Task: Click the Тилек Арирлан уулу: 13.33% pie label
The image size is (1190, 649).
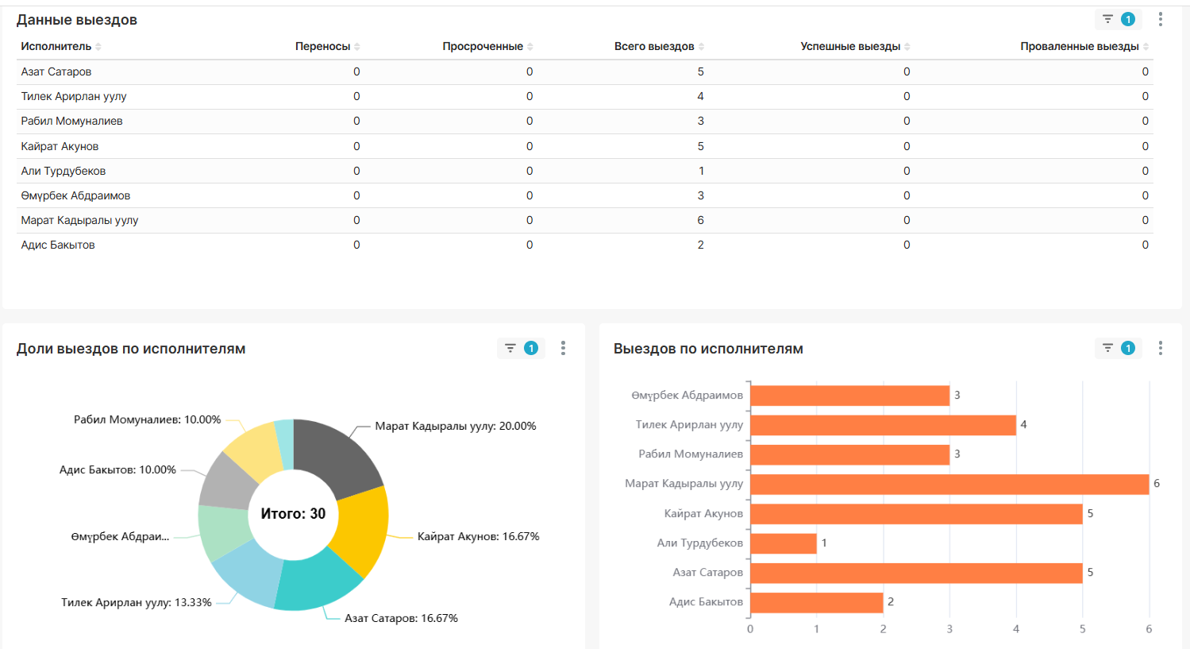Action: click(x=137, y=602)
